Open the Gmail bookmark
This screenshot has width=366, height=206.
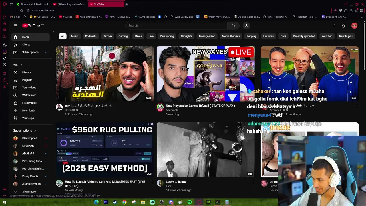[x=15, y=17]
